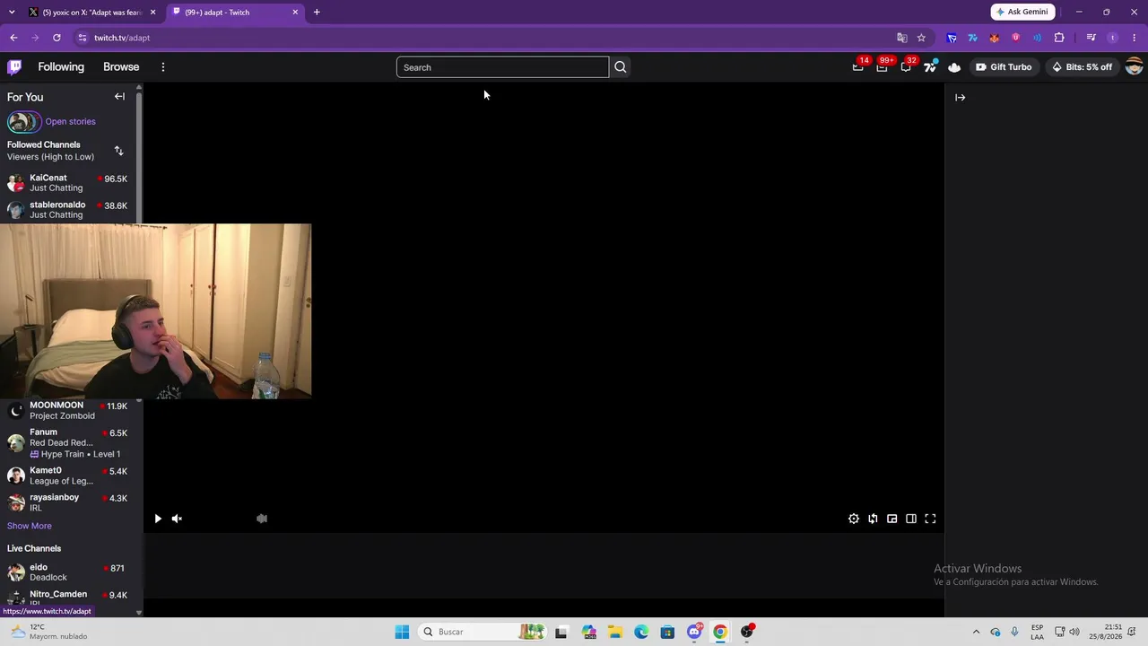1148x646 pixels.
Task: Bookmark this page with star icon
Action: (x=921, y=38)
